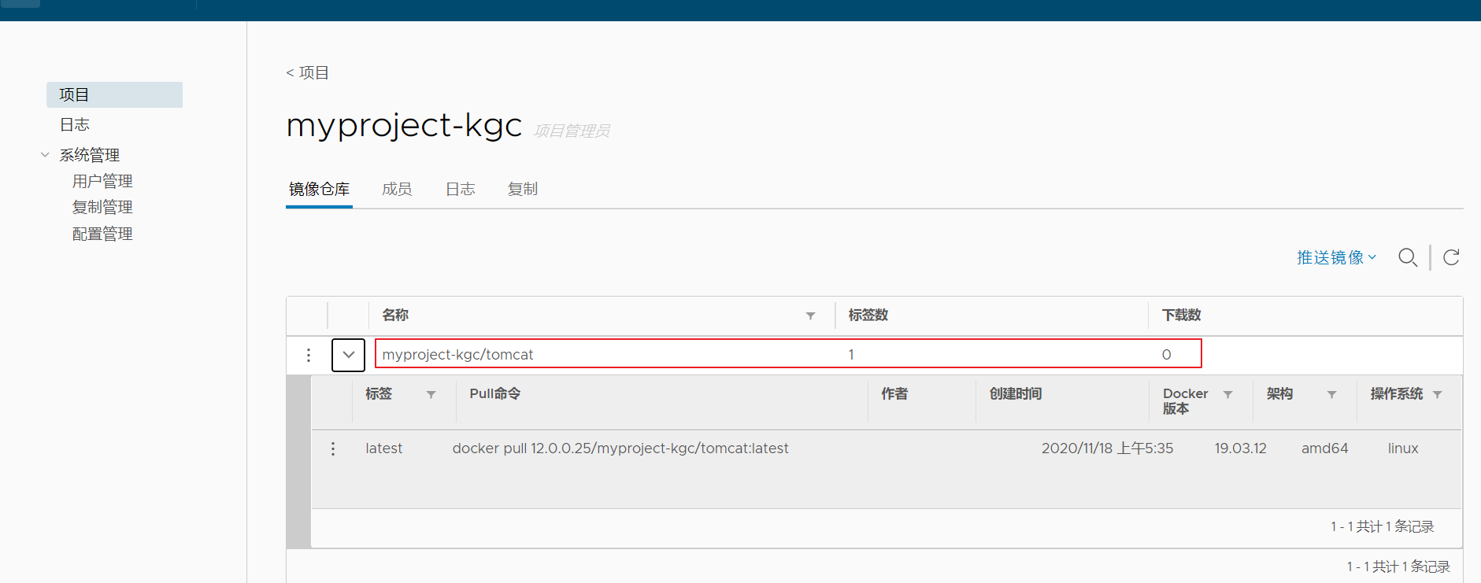This screenshot has width=1481, height=583.
Task: Click the amd64 architecture value
Action: [1324, 448]
